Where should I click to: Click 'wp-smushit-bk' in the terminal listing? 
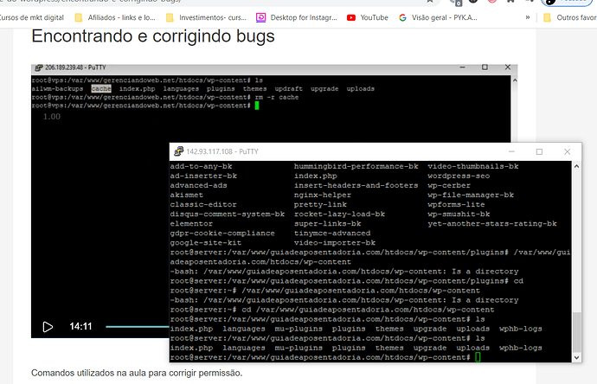459,214
